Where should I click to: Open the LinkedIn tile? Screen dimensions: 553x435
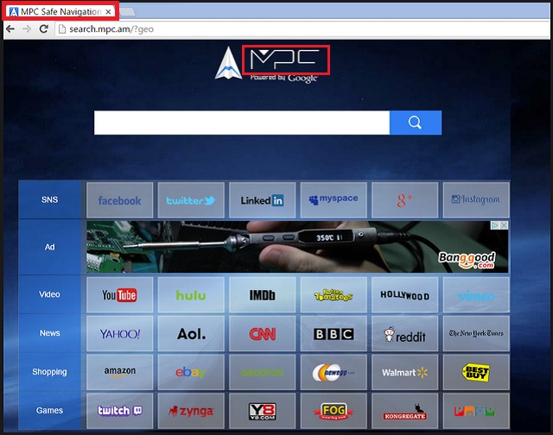click(262, 200)
